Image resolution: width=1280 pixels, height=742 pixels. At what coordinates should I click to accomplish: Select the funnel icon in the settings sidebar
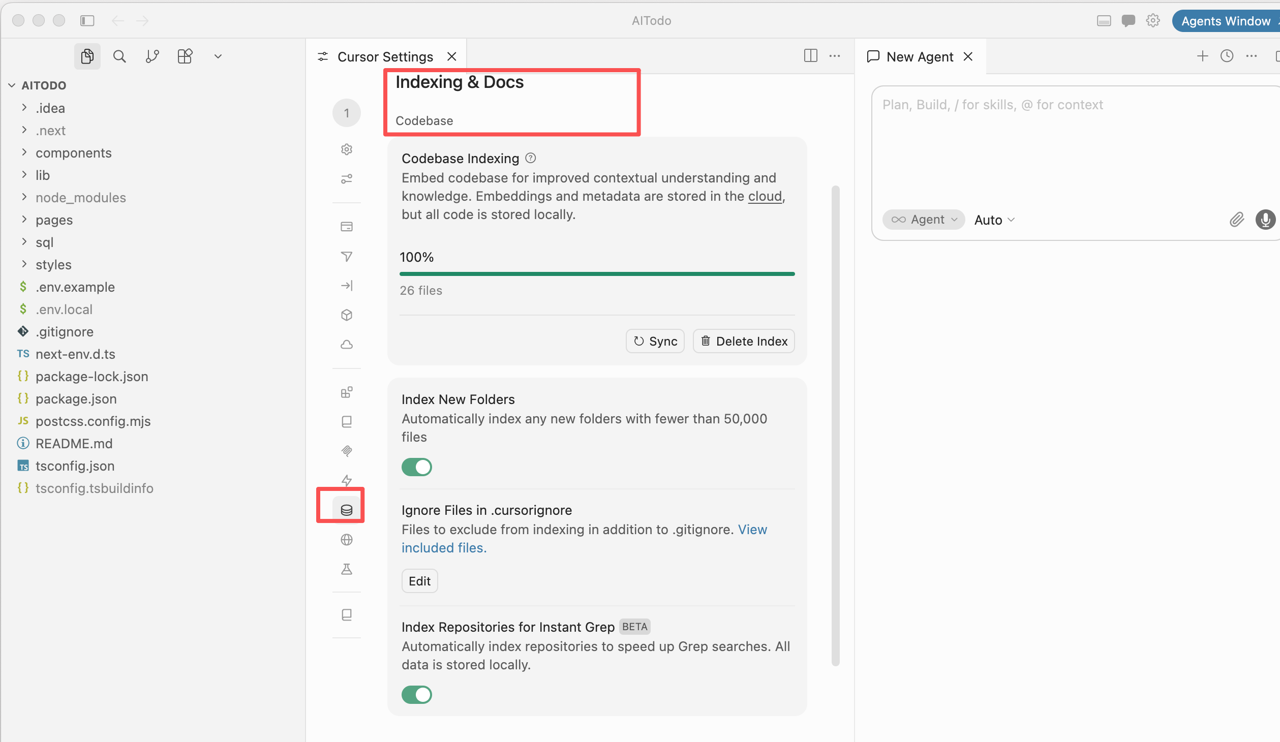coord(347,256)
